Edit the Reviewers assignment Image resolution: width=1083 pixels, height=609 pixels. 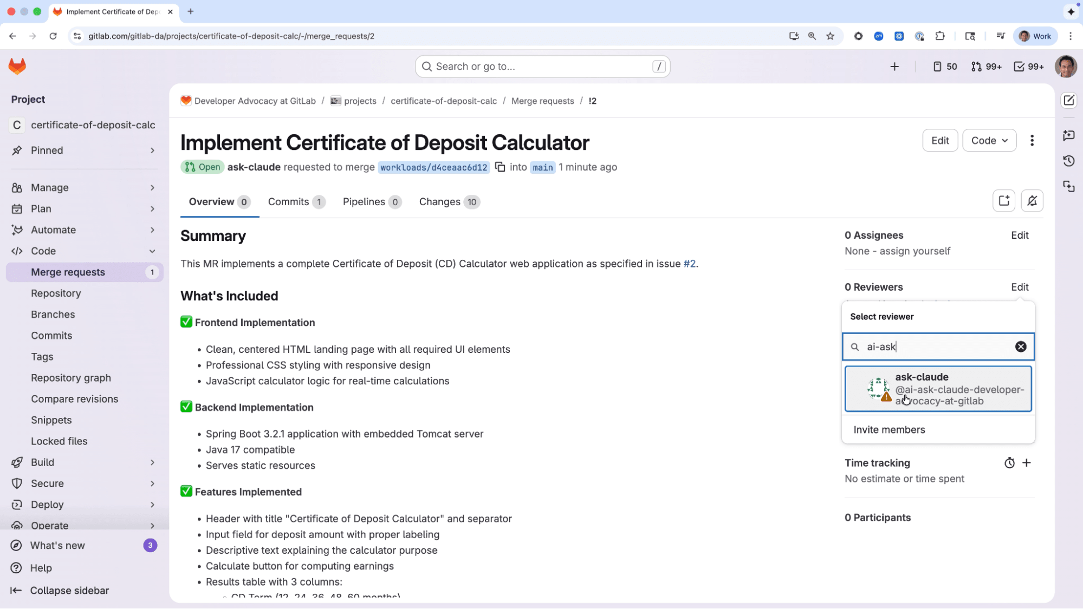(x=1020, y=287)
